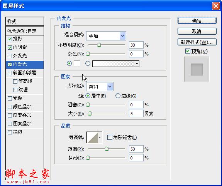Close the 图层样式 dialog window
Image resolution: width=222 pixels, height=186 pixels.
tap(216, 6)
